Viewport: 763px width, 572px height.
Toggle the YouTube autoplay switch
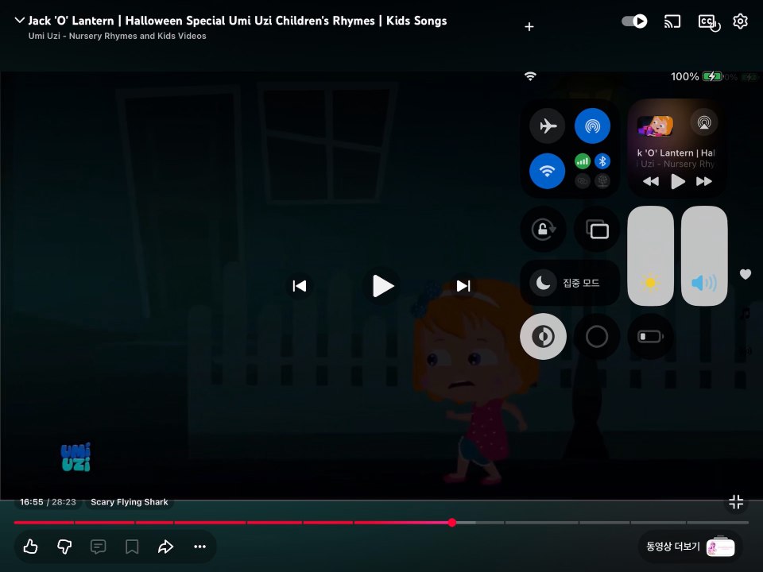click(x=634, y=21)
